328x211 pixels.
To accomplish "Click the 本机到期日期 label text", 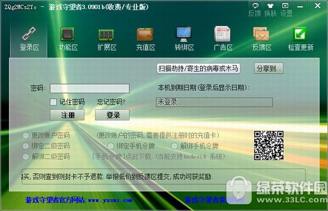I will pos(177,87).
